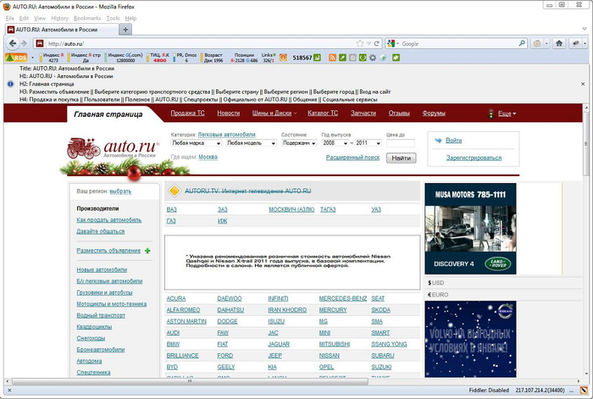Viewport: 593px width, 399px height.
Task: Click the green pencil icon in RDS bar
Action: (x=342, y=58)
